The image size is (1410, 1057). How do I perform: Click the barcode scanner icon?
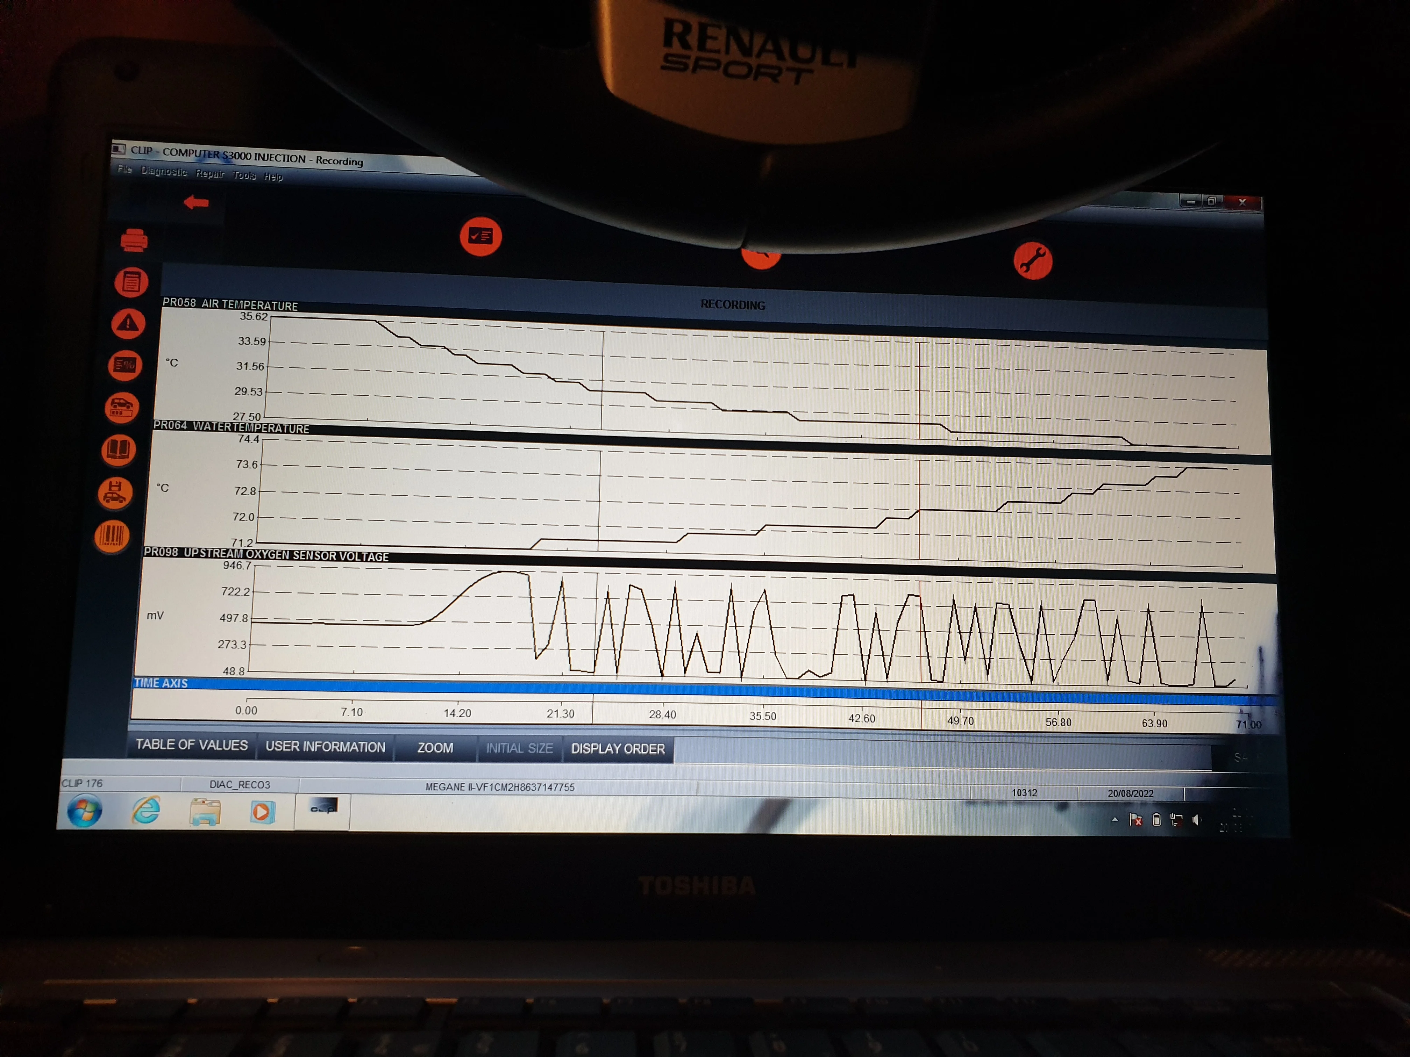(112, 536)
